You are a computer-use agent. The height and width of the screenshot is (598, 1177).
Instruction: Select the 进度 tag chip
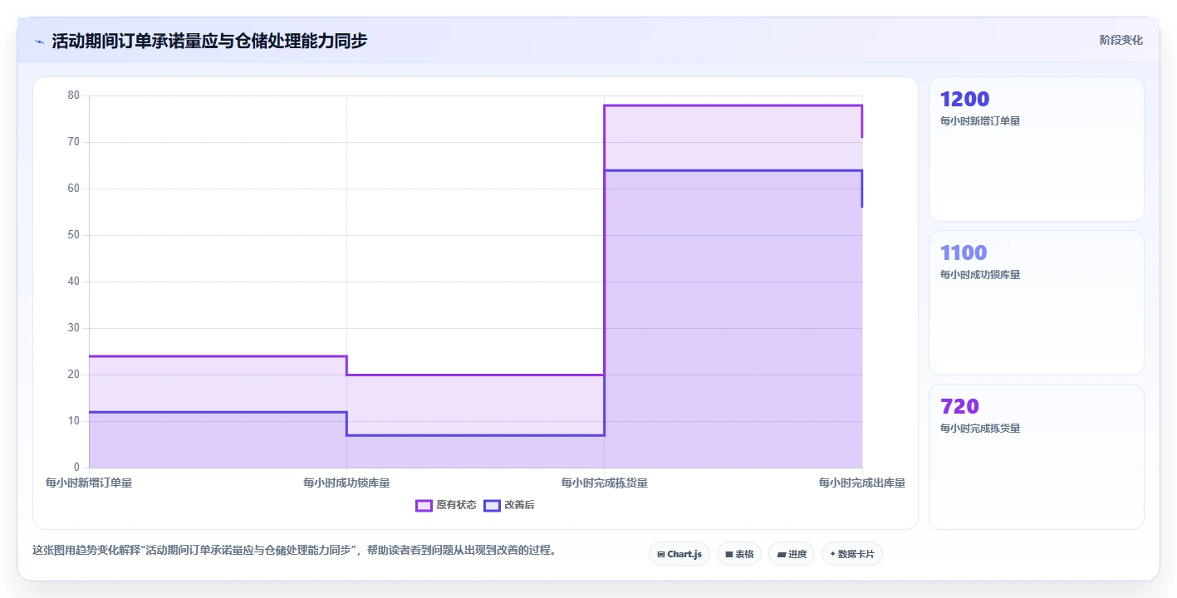click(791, 554)
